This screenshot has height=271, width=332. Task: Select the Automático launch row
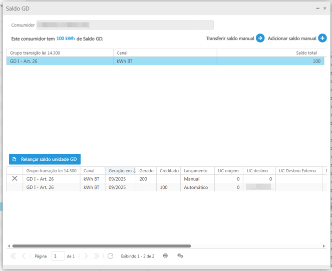tap(195, 187)
